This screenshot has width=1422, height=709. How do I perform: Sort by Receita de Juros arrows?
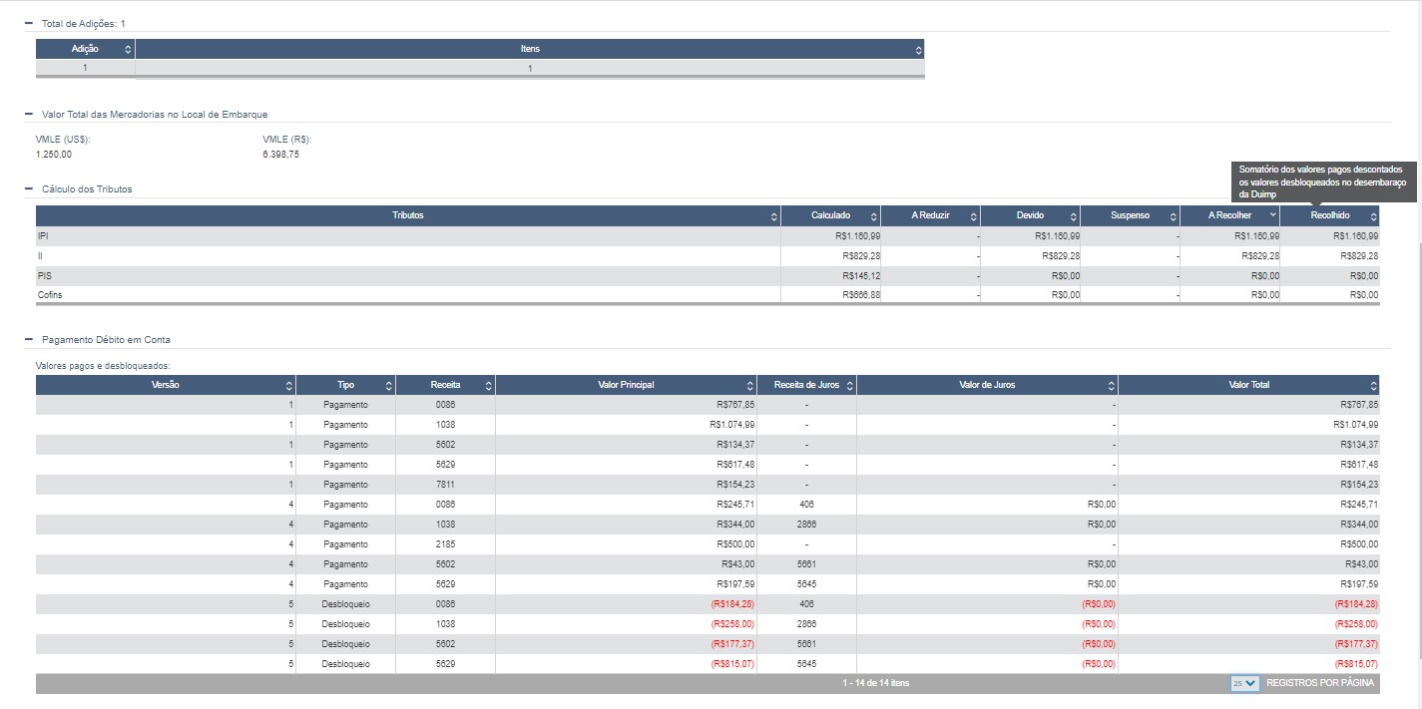[849, 386]
